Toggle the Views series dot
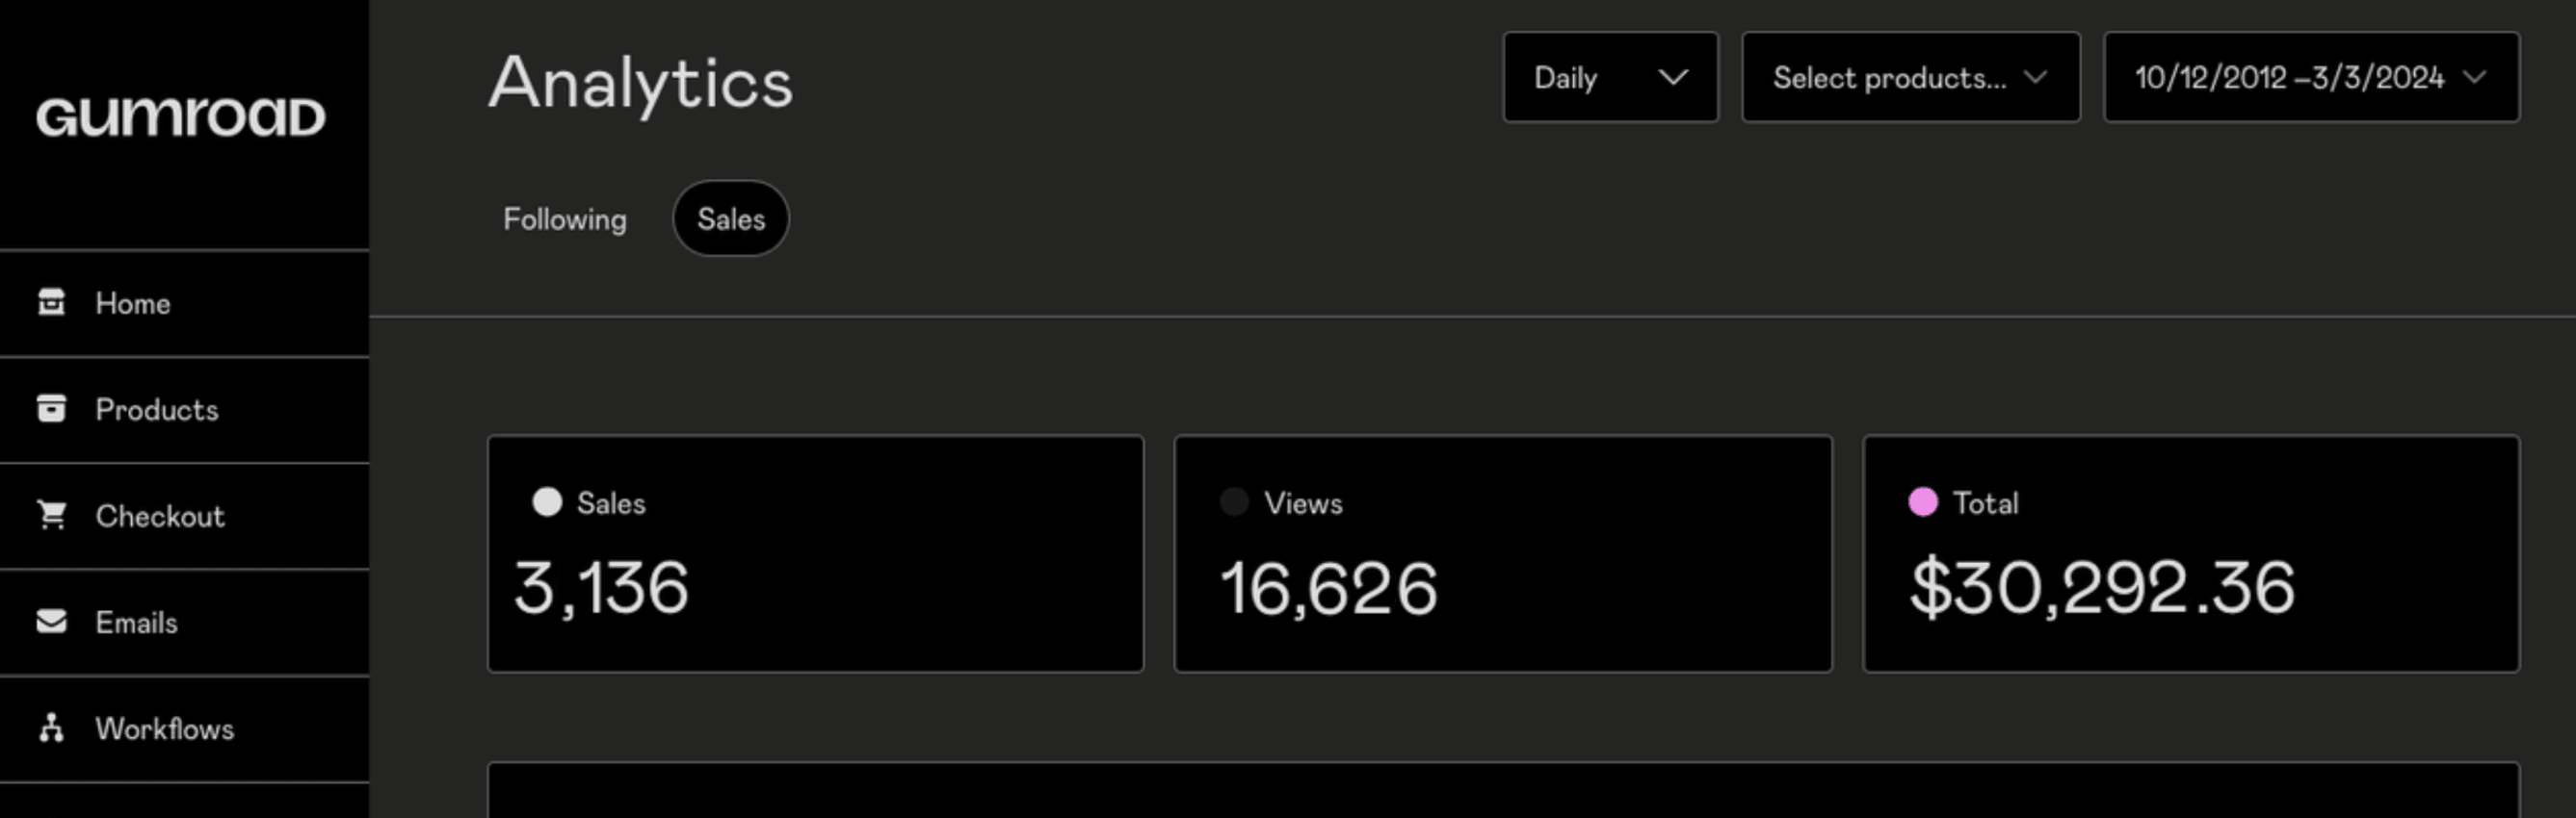The height and width of the screenshot is (818, 2576). pyautogui.click(x=1234, y=501)
